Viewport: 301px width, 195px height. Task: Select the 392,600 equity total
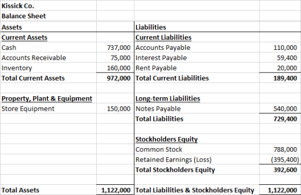(285, 170)
